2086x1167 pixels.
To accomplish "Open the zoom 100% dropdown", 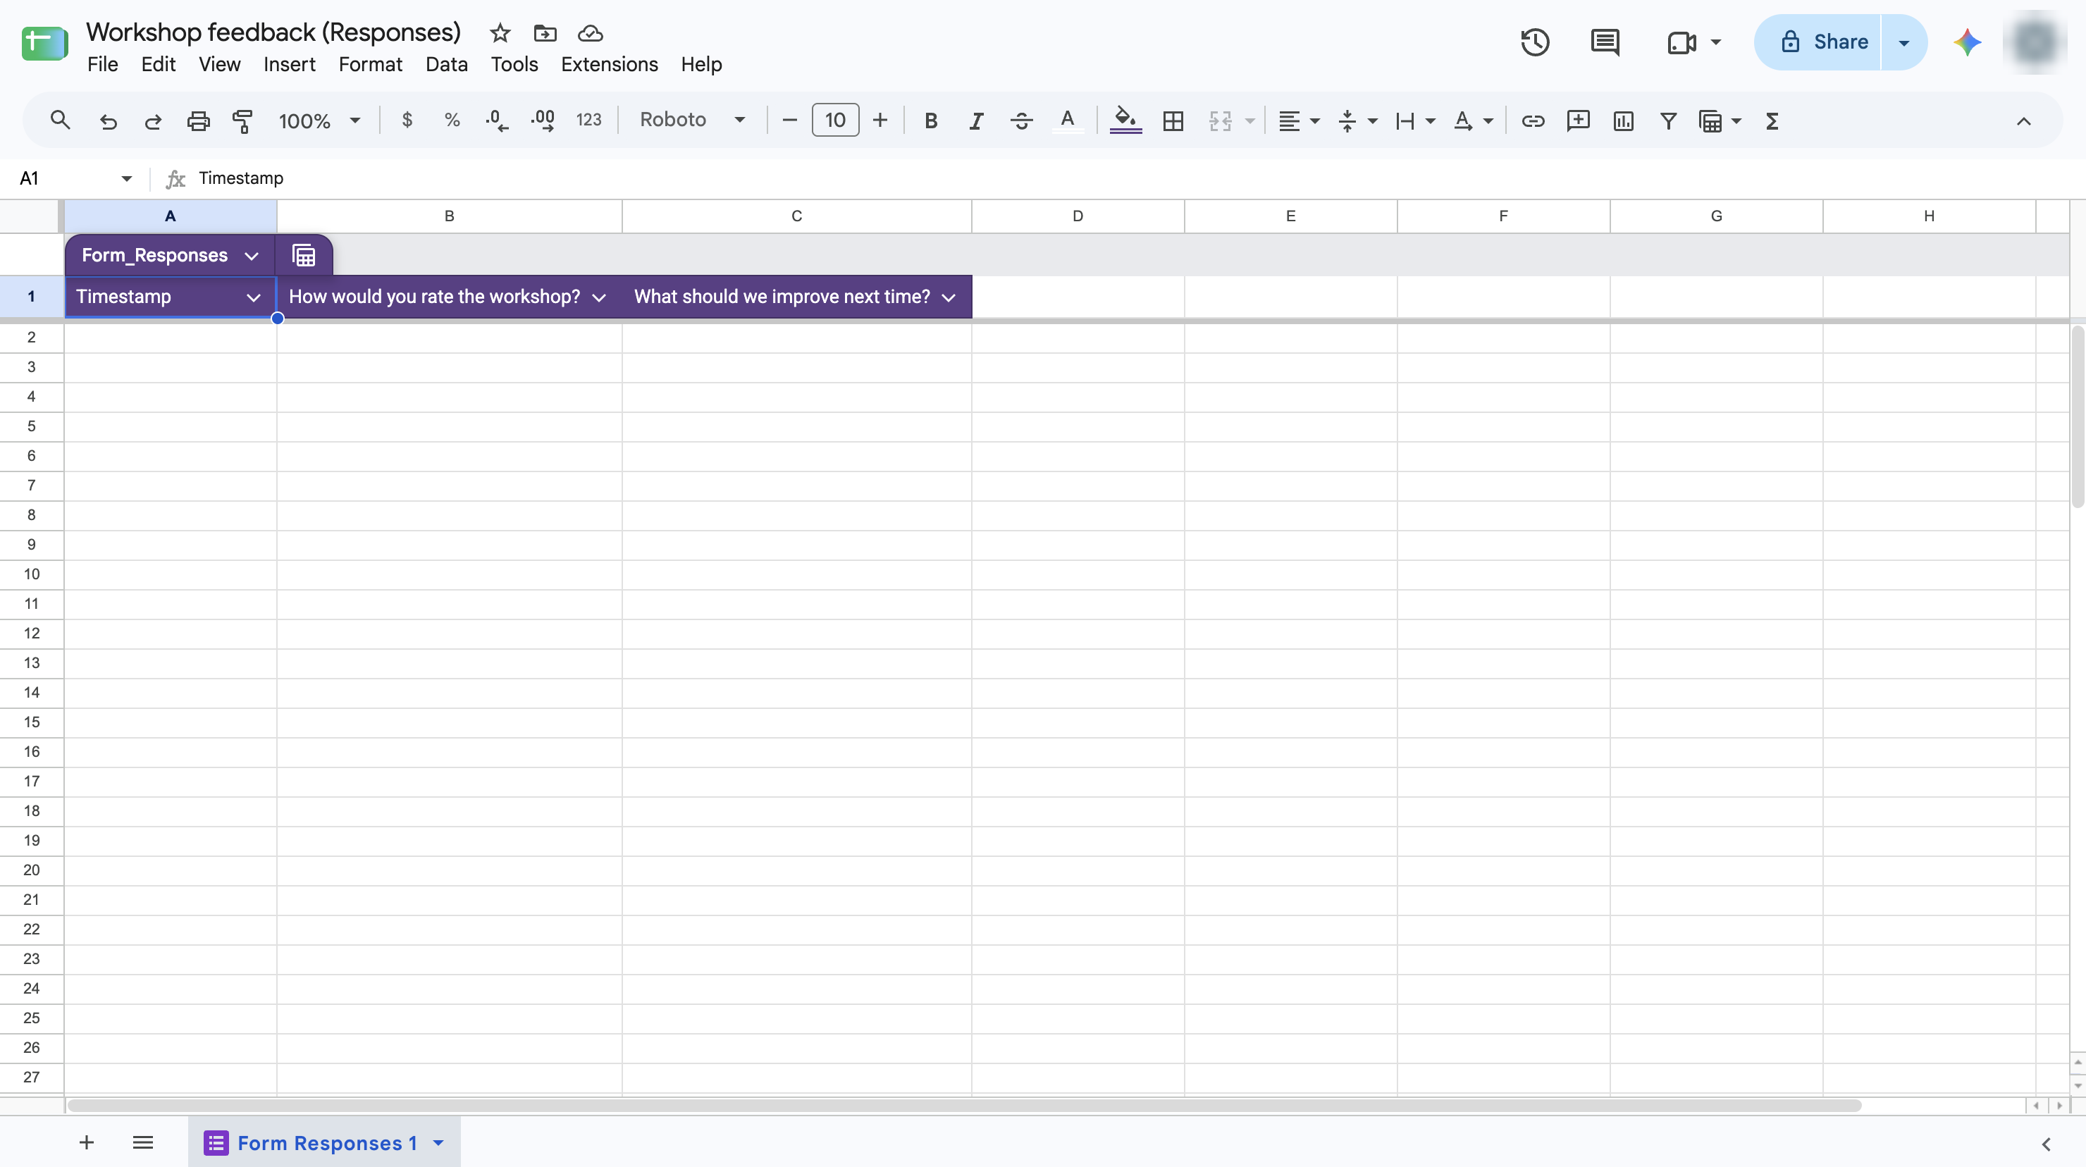I will coord(319,121).
